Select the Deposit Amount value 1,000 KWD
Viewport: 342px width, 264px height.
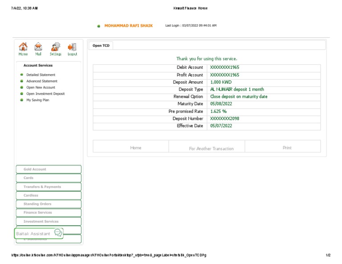coord(221,82)
